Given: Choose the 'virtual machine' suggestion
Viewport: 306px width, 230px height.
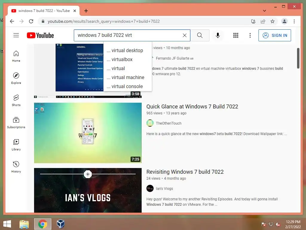Looking at the screenshot, I should point(128,78).
